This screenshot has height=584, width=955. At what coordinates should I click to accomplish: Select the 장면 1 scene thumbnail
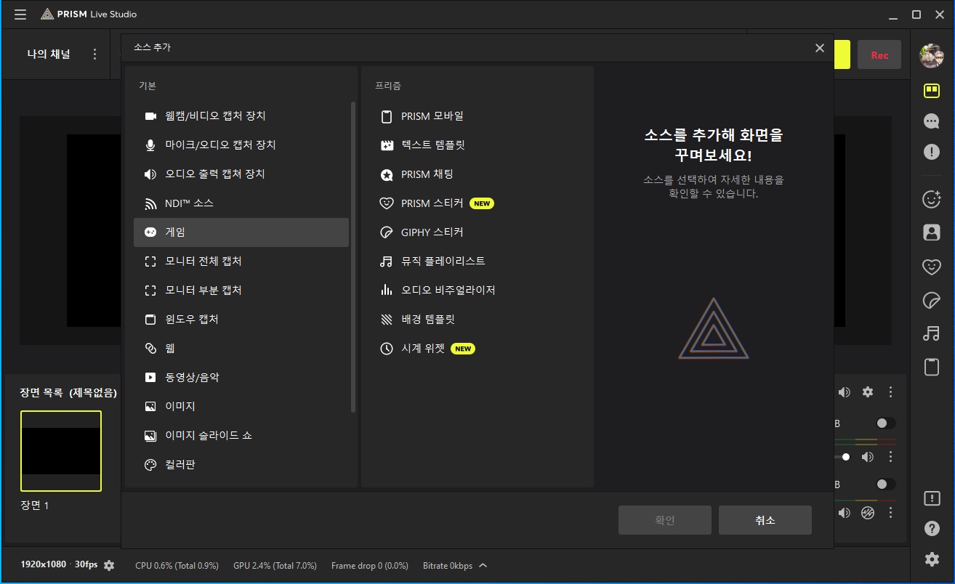[x=61, y=451]
